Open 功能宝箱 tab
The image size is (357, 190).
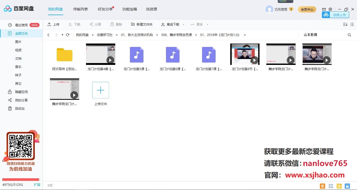[130, 9]
